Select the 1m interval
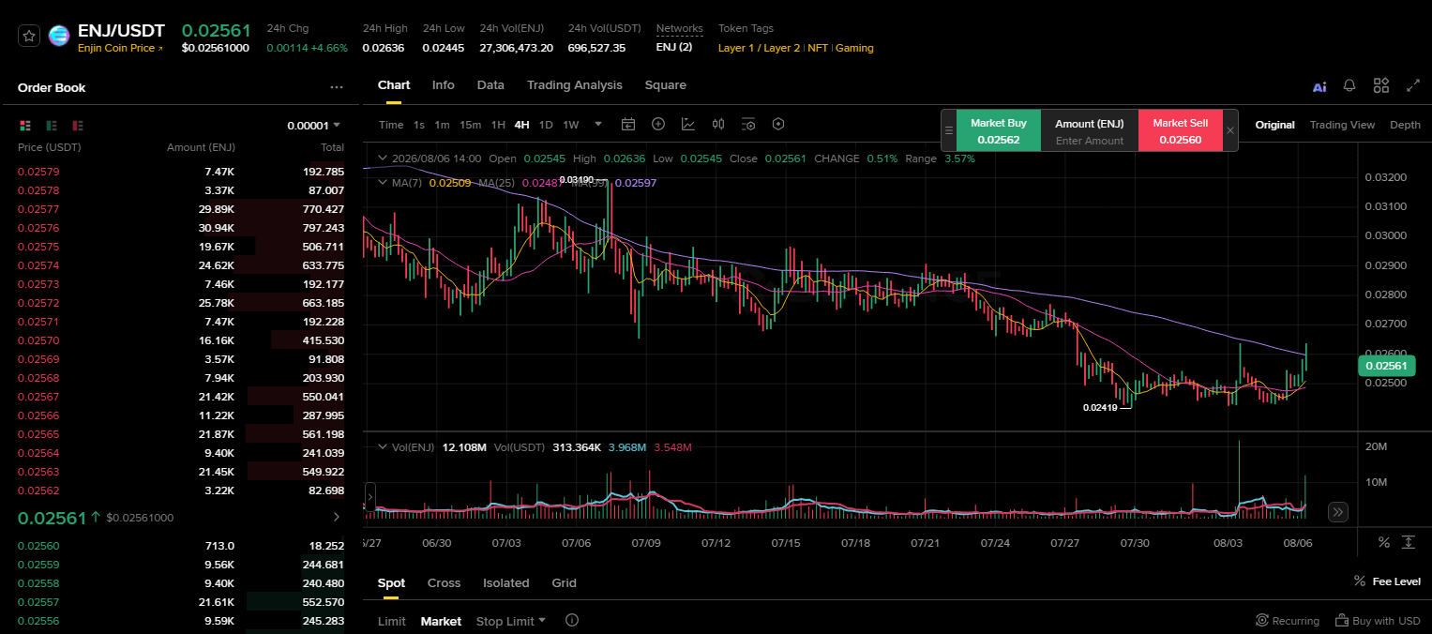 442,125
